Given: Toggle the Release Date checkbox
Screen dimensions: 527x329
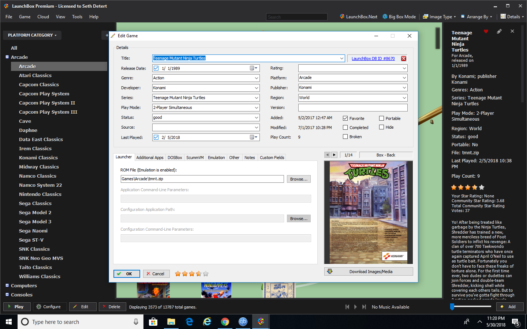Looking at the screenshot, I should coord(156,68).
